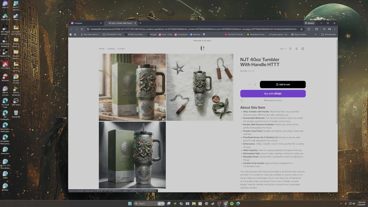Image resolution: width=368 pixels, height=207 pixels.
Task: Open the Restream bookmark
Action: [195, 34]
